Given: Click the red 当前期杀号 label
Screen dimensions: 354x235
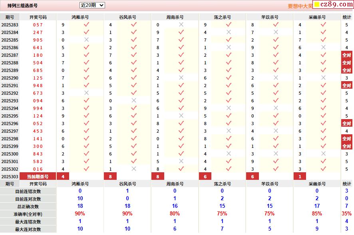Looking at the screenshot, I should coord(38,177).
